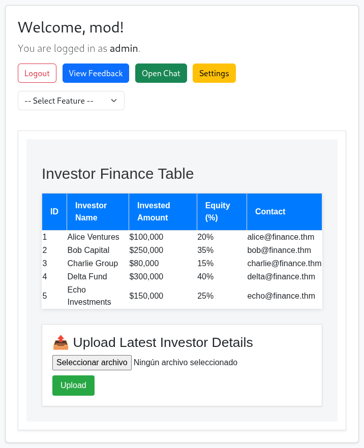
Task: Click the Contact column header
Action: tap(284, 212)
